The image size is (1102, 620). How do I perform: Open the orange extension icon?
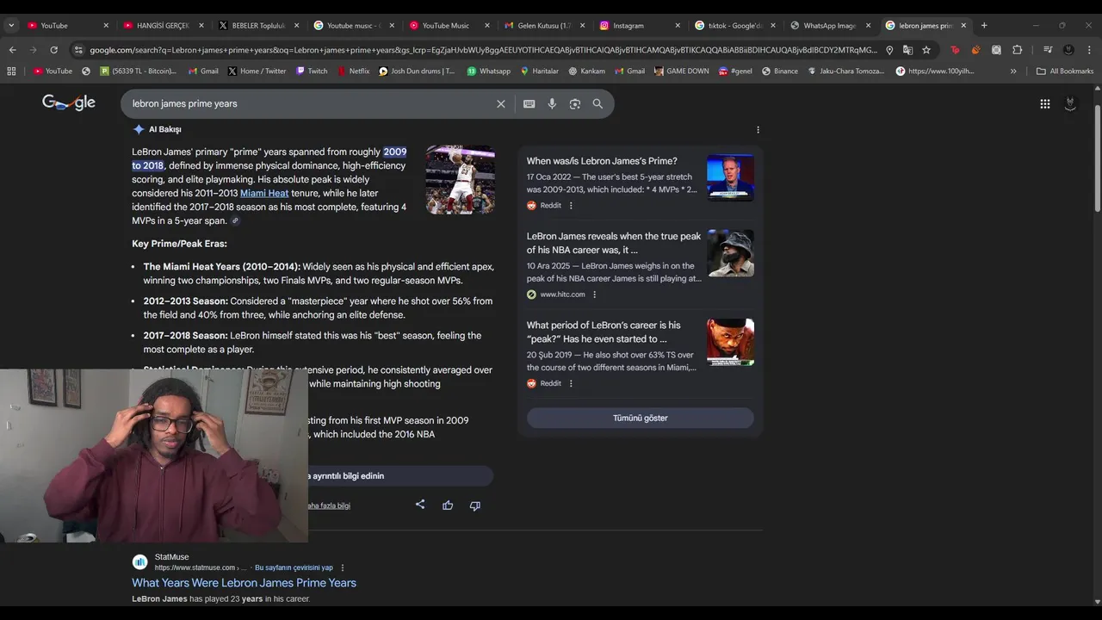(x=975, y=50)
